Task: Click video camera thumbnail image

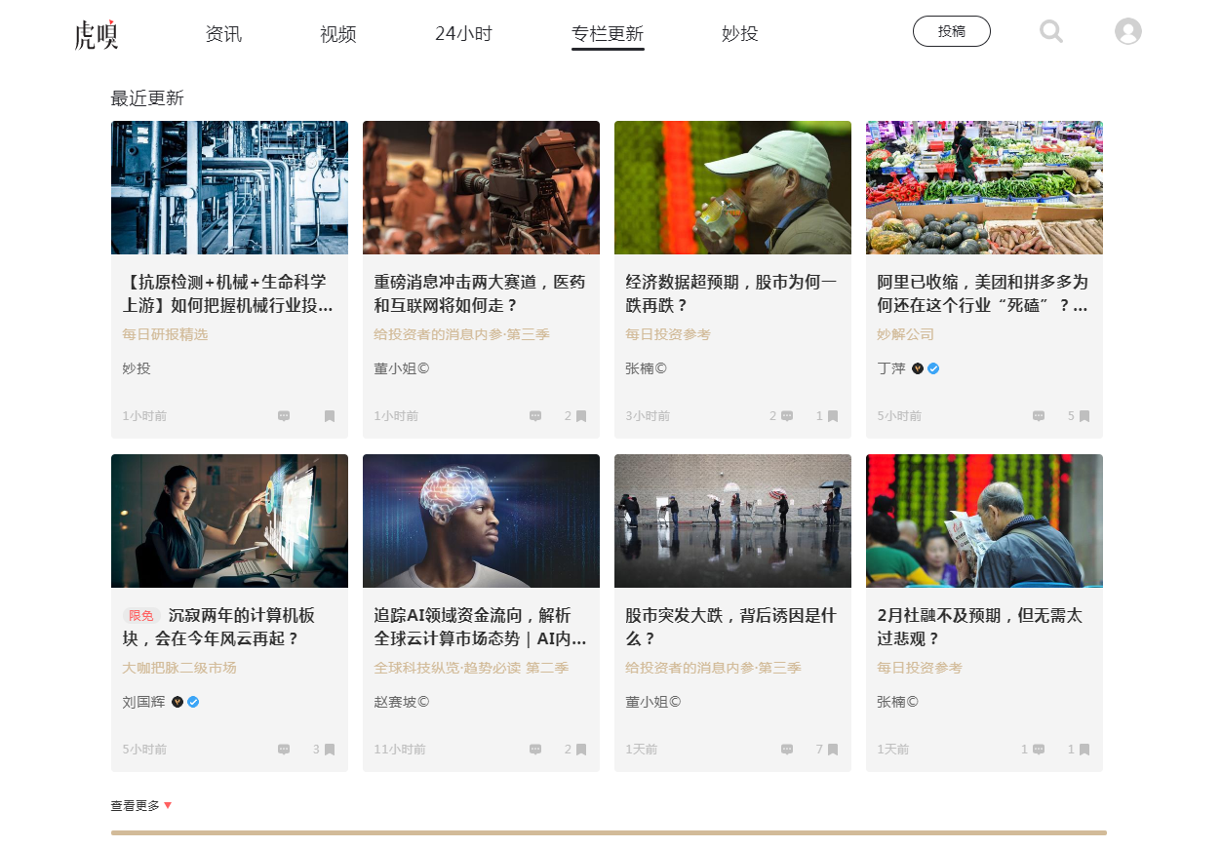Action: (x=481, y=187)
